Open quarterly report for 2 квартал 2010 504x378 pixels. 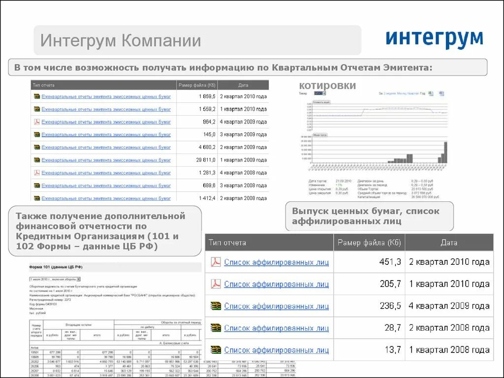tap(106, 96)
